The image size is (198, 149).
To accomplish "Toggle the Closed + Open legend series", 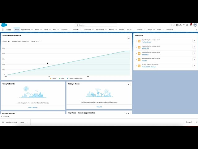I will click(75, 79).
